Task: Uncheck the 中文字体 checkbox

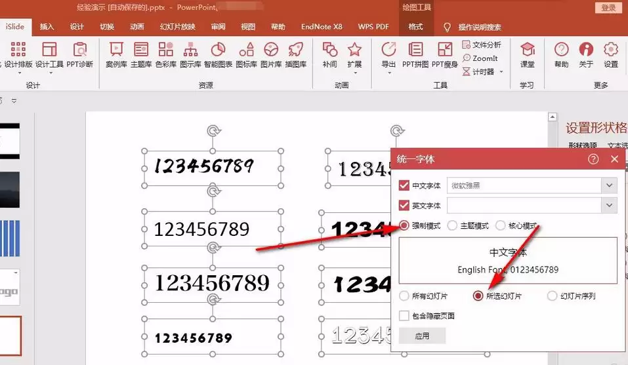Action: 404,186
